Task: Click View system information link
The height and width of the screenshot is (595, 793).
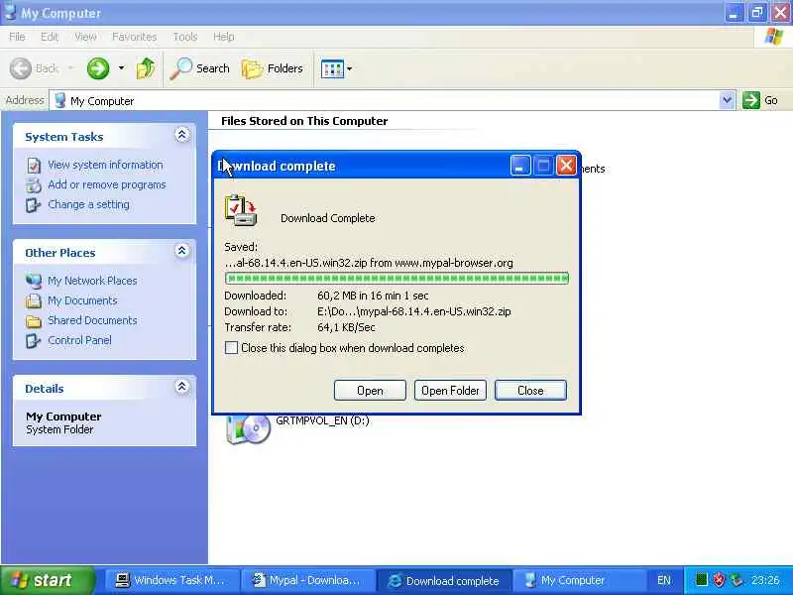Action: [105, 165]
